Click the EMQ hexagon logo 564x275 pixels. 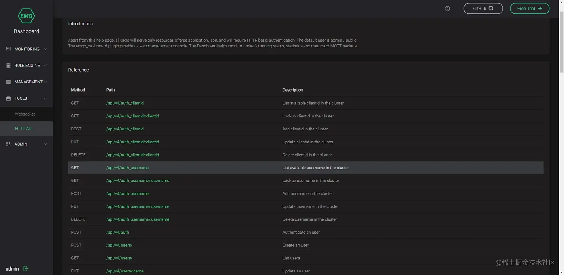point(26,16)
